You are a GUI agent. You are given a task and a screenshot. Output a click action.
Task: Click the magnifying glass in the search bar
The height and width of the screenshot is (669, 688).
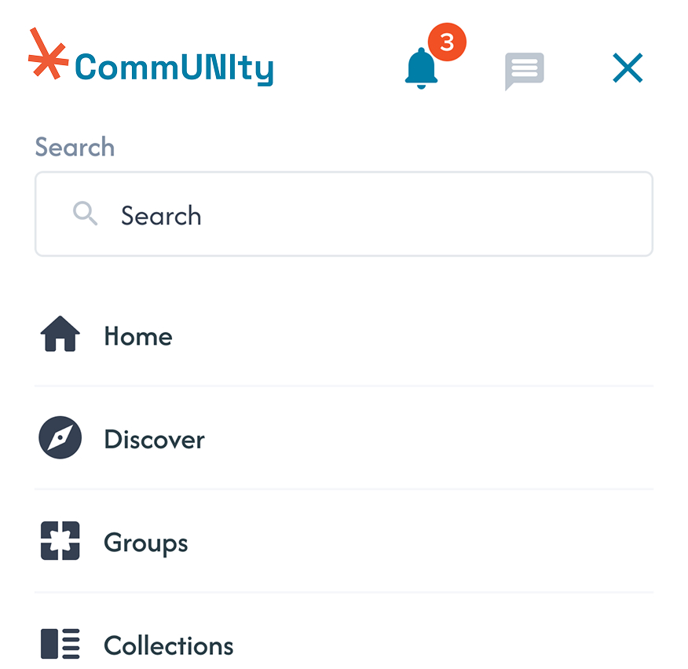click(85, 214)
